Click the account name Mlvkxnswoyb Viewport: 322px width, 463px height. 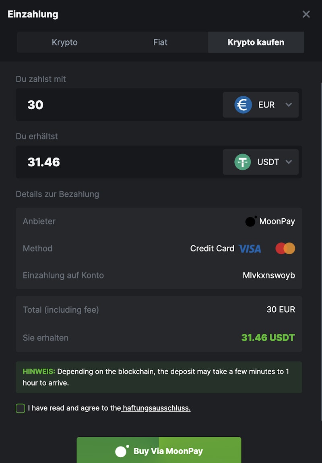pyautogui.click(x=269, y=276)
